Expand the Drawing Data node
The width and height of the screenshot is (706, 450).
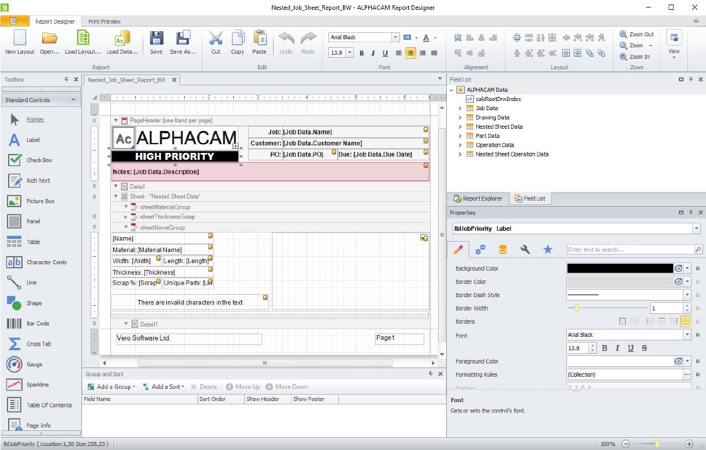pyautogui.click(x=460, y=118)
